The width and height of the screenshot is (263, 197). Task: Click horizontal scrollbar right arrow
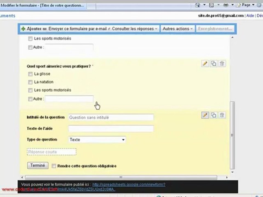[x=227, y=177]
